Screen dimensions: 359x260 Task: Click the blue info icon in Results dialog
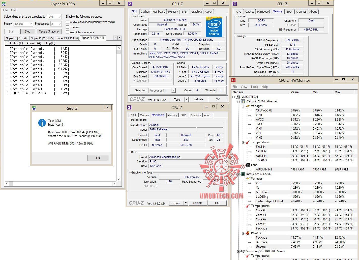tap(42, 123)
